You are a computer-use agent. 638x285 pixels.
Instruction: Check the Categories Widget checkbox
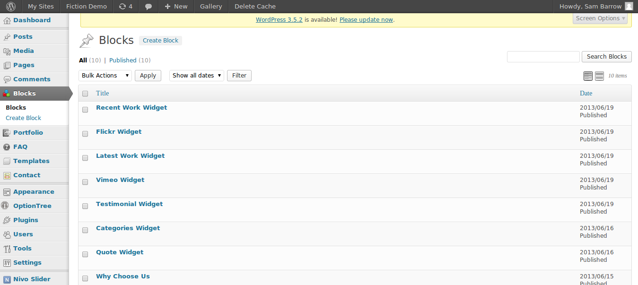coord(85,230)
